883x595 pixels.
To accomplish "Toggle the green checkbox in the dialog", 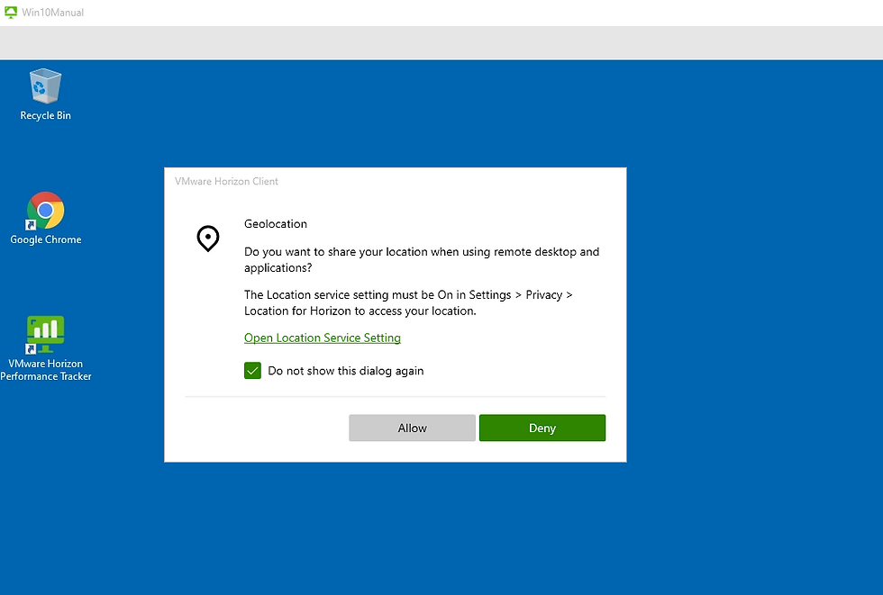I will (252, 370).
